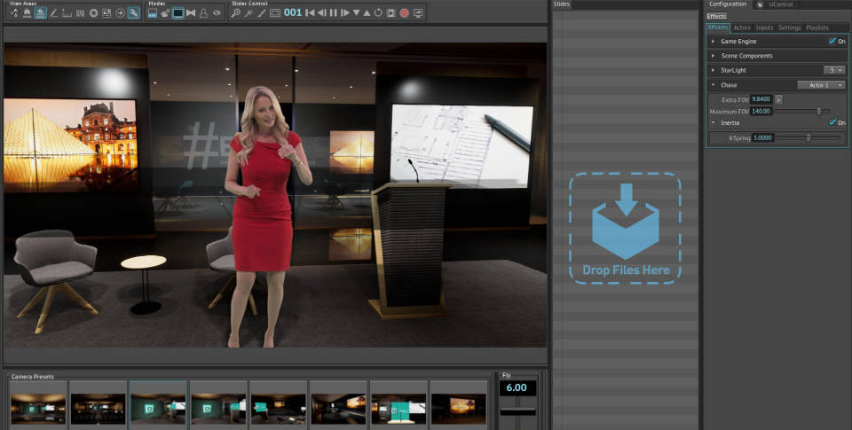The image size is (852, 430).
Task: Switch to the UControl tab
Action: tap(781, 4)
